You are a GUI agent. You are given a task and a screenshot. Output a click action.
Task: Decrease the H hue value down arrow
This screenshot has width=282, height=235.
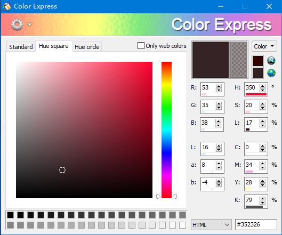[263, 90]
